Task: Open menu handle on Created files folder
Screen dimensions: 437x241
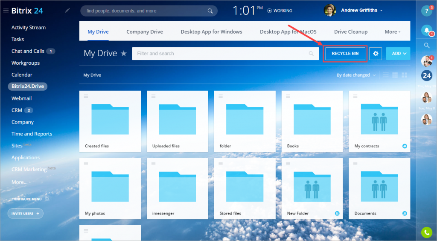Action: coord(86,96)
